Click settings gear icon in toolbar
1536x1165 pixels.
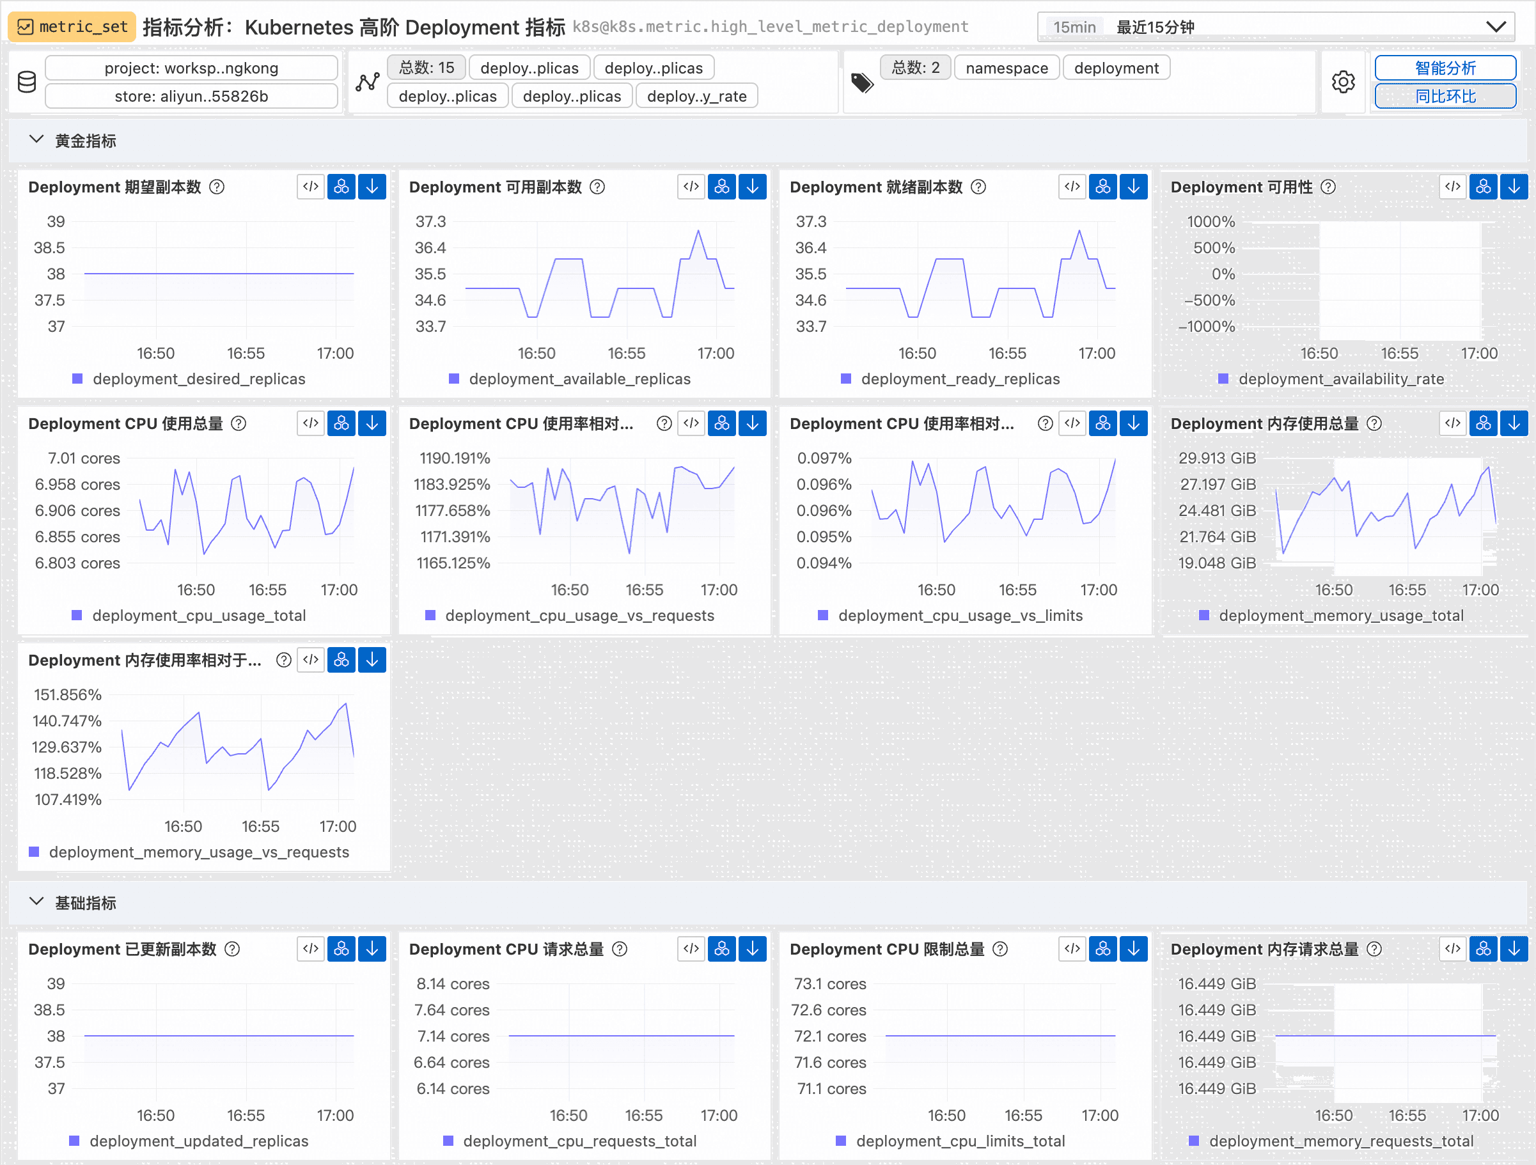(1343, 82)
